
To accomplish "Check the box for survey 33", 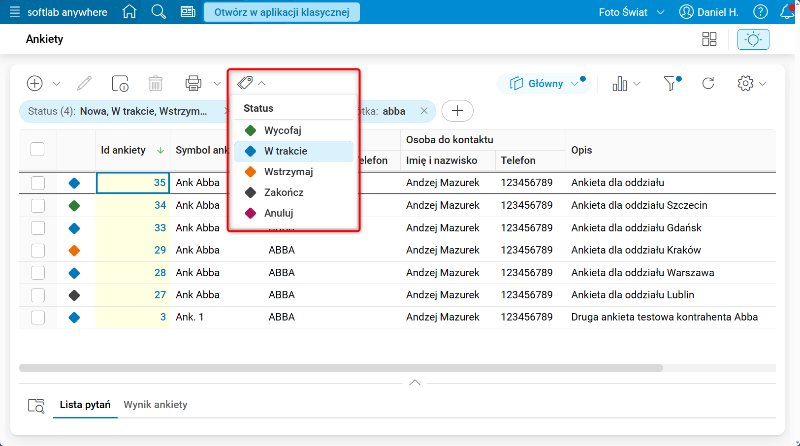I will click(38, 228).
